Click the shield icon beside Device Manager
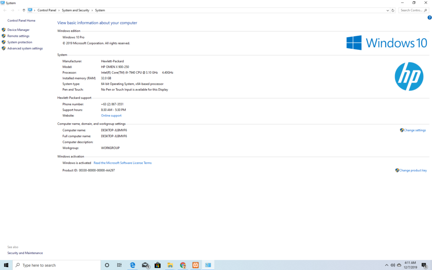This screenshot has height=270, width=432. pyautogui.click(x=3, y=30)
